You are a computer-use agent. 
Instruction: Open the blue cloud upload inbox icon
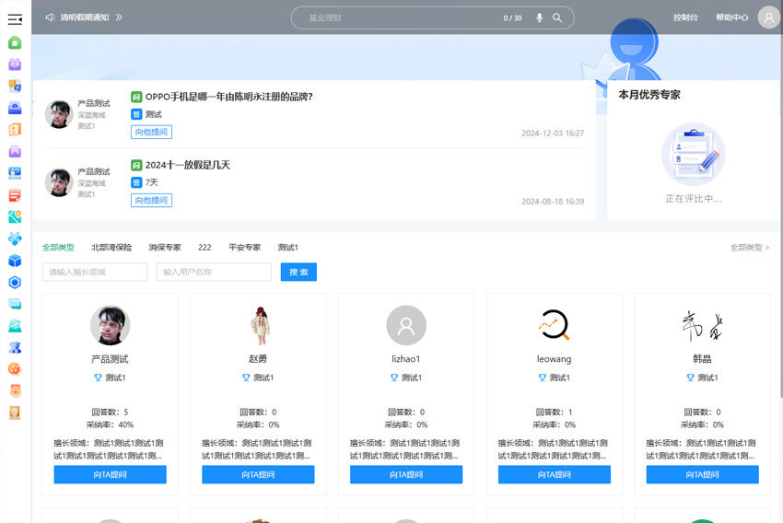(15, 108)
